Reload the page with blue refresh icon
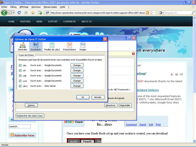The width and height of the screenshot is (196, 147). pos(19,13)
